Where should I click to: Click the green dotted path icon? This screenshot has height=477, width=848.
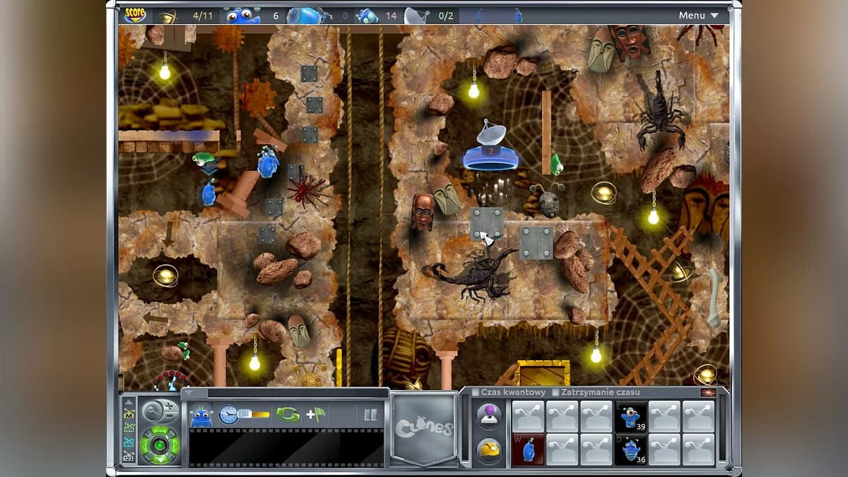[129, 428]
